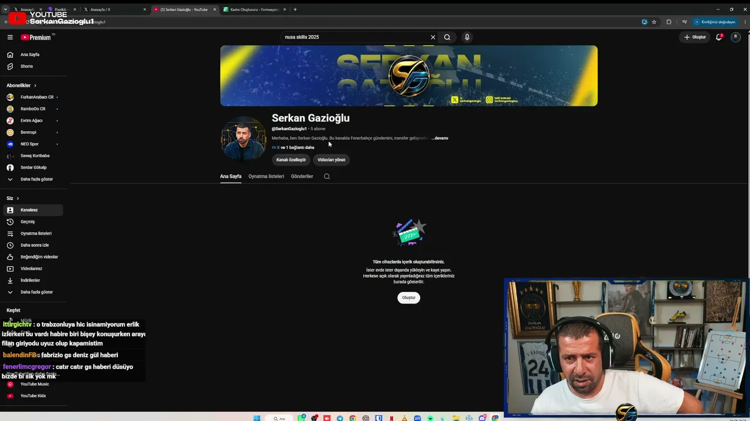This screenshot has width=750, height=421.
Task: Open FurkanArabacı CR subscription
Action: [32, 97]
